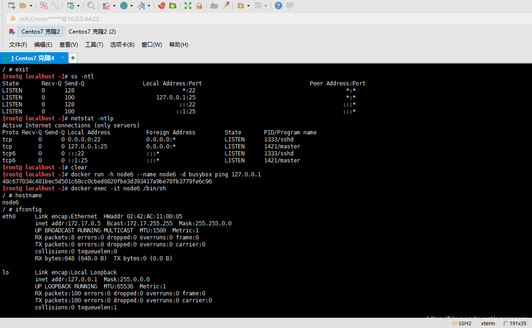This screenshot has width=532, height=328.
Task: Click the Layout panes icon
Action: click(258, 6)
